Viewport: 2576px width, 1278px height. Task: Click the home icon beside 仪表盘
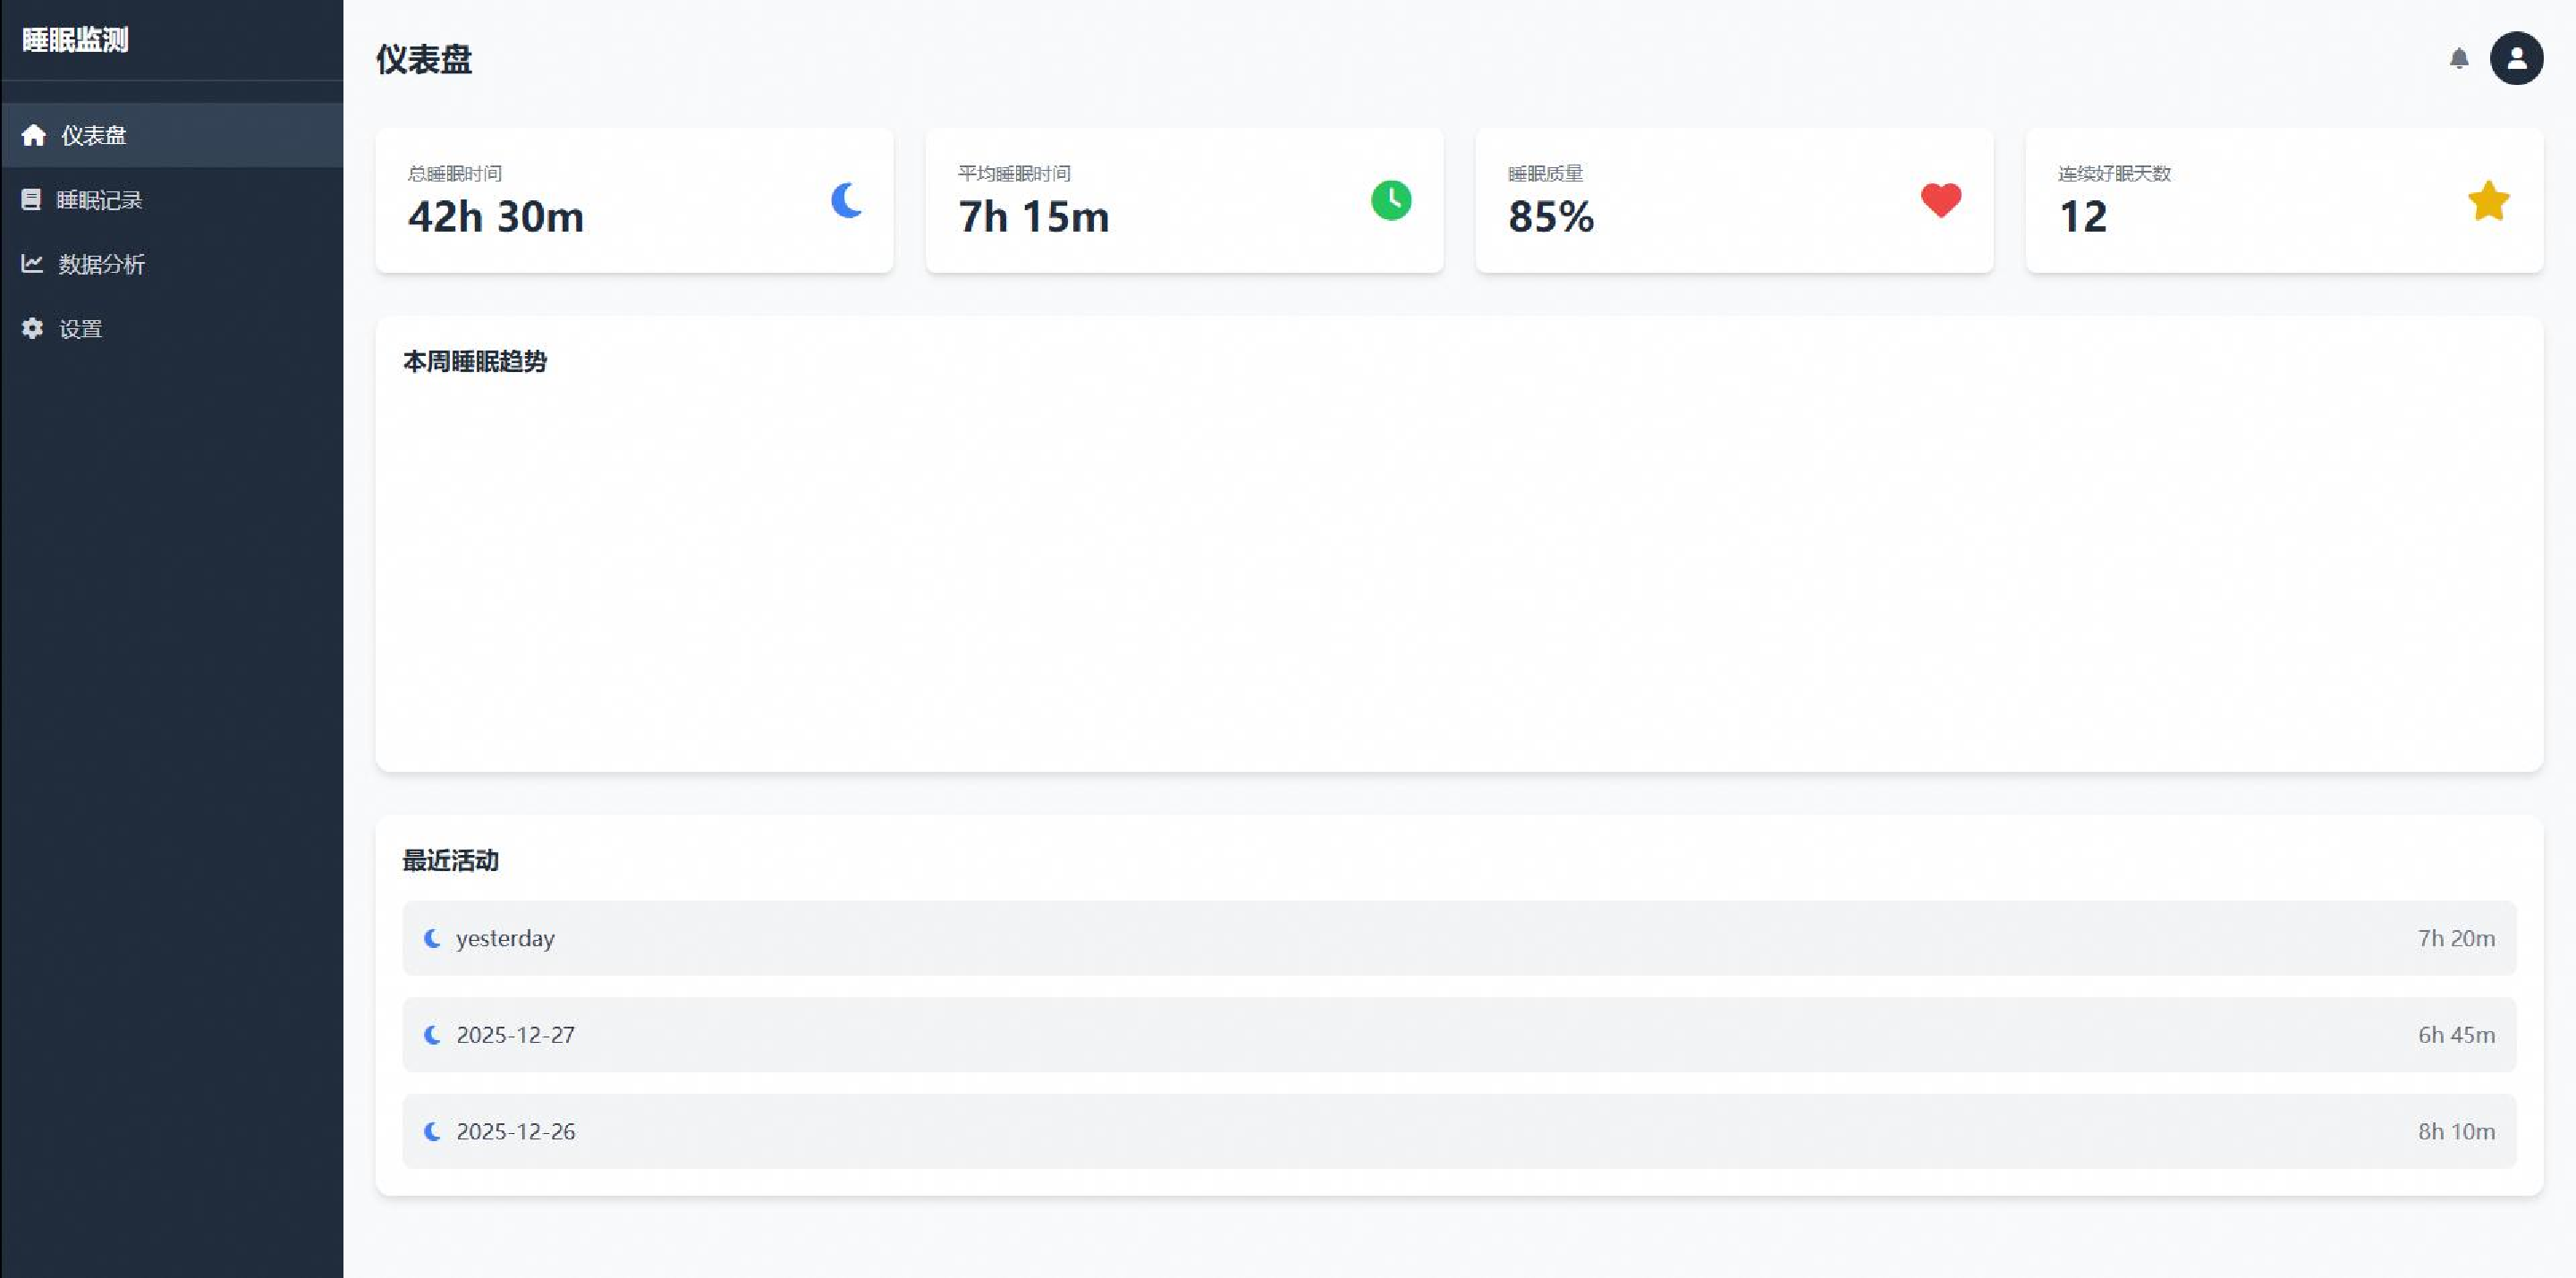click(33, 135)
